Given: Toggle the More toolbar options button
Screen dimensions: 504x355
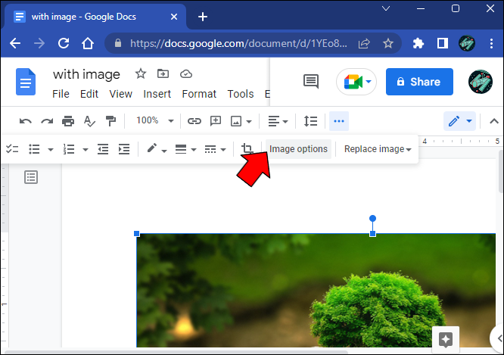Looking at the screenshot, I should coord(339,121).
